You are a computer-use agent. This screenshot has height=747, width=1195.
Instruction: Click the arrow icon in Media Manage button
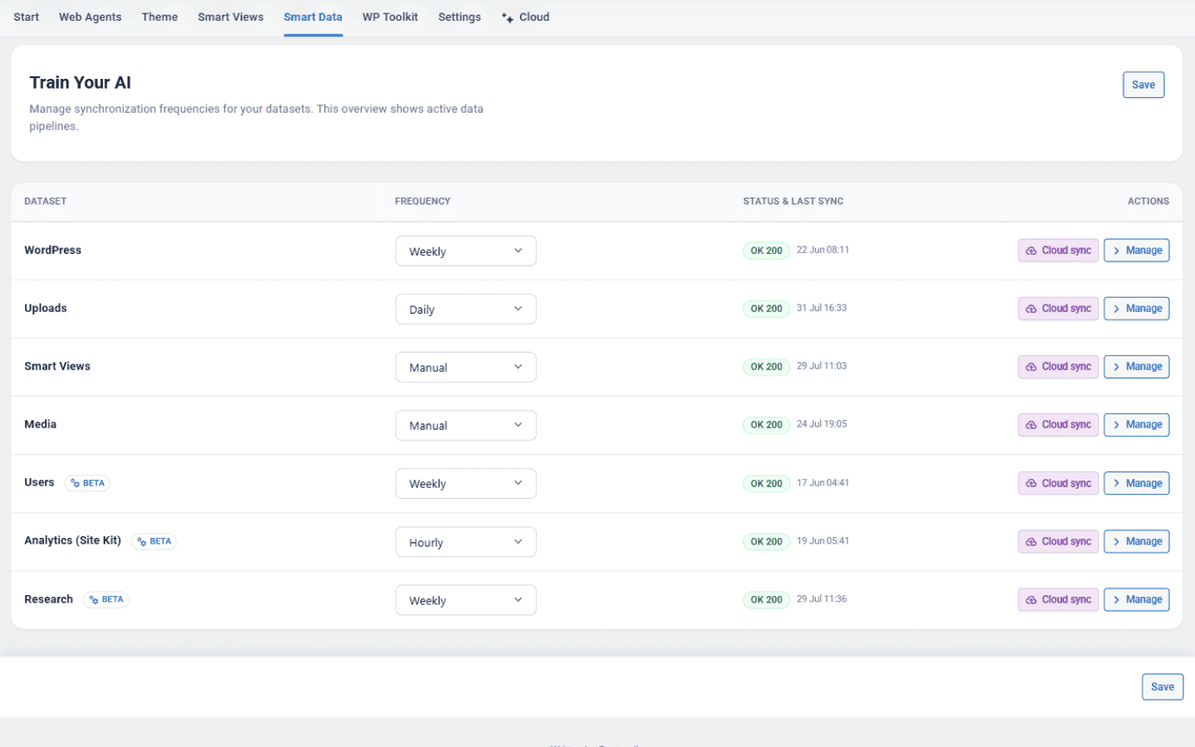1116,425
